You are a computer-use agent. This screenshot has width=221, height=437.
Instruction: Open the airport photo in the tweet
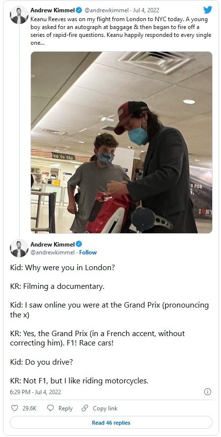[121, 142]
